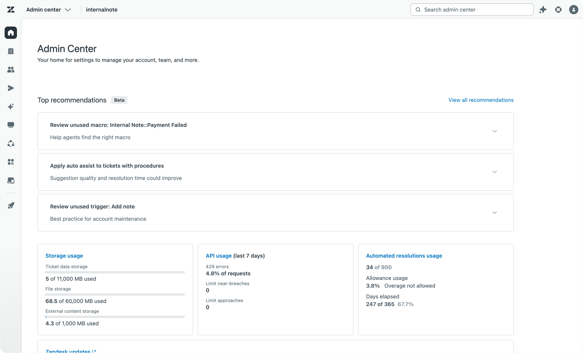Open Apps and integrations grid icon
The width and height of the screenshot is (583, 353).
[x=11, y=162]
